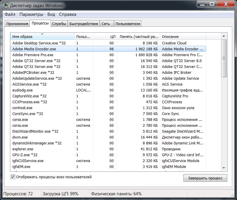Screen dimensions: 237x200
Task: Open the Параметры menu
Action: tap(31, 14)
